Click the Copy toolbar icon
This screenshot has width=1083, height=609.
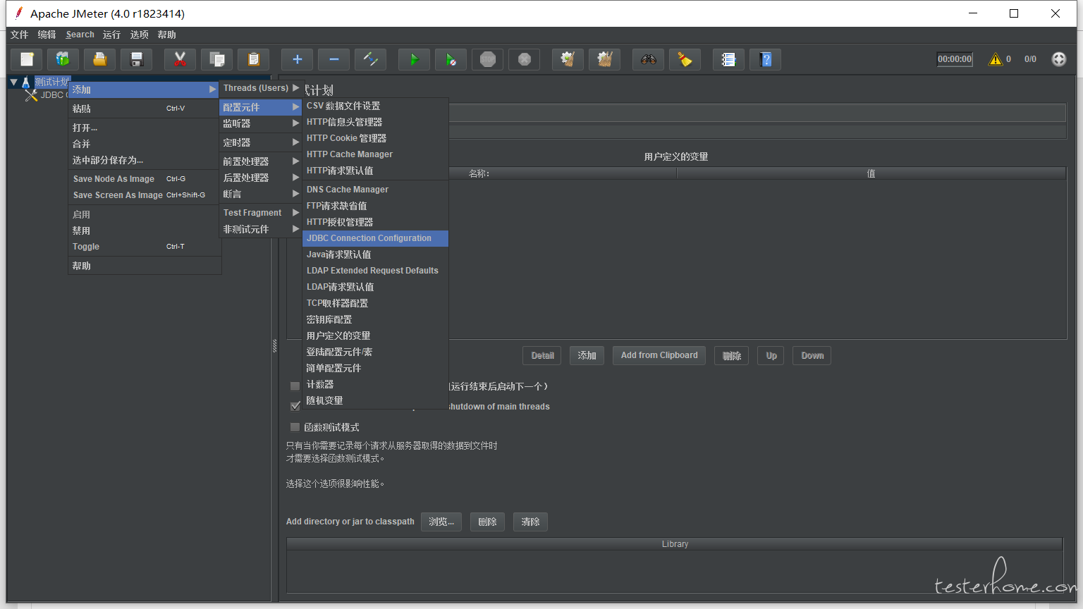[x=217, y=59]
